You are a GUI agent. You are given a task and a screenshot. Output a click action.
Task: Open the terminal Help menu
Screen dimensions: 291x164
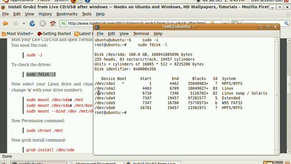158,34
